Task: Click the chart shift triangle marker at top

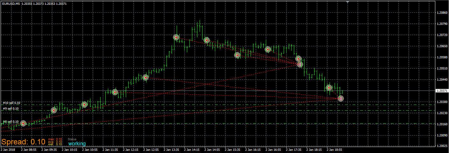Action: click(347, 2)
